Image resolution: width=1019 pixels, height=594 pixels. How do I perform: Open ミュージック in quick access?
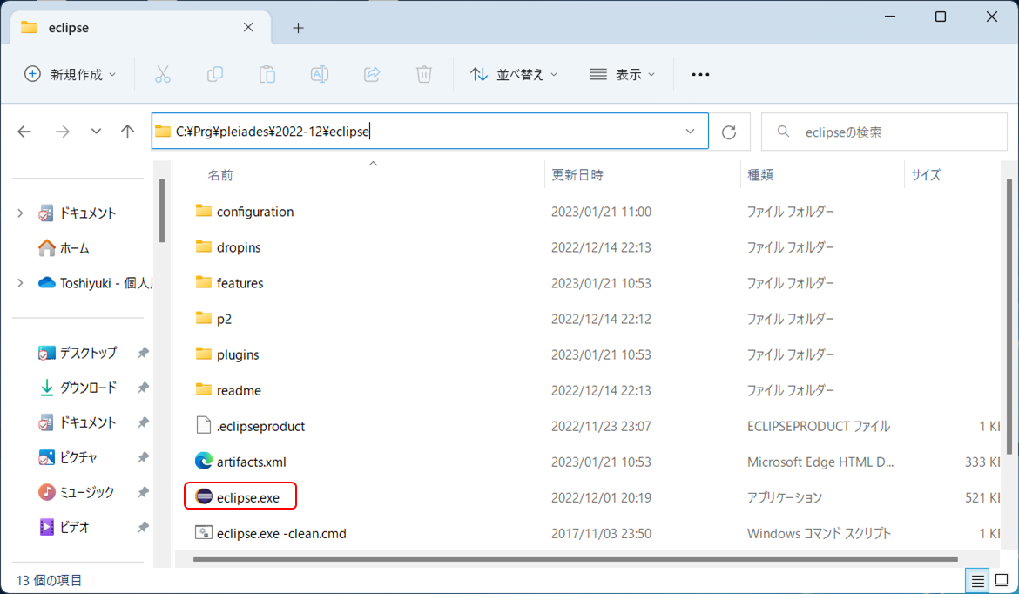[x=77, y=493]
